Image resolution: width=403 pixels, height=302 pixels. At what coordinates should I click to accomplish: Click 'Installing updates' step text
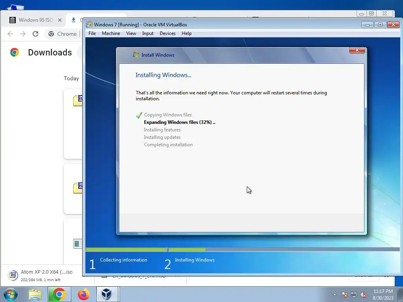click(162, 137)
